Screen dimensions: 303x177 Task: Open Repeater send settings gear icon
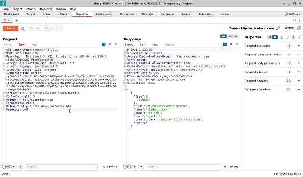pyautogui.click(x=22, y=29)
